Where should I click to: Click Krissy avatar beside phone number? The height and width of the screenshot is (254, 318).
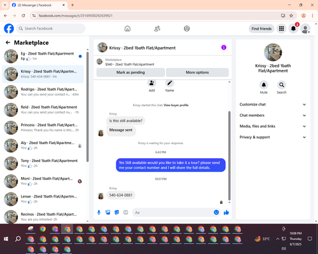pyautogui.click(x=100, y=196)
